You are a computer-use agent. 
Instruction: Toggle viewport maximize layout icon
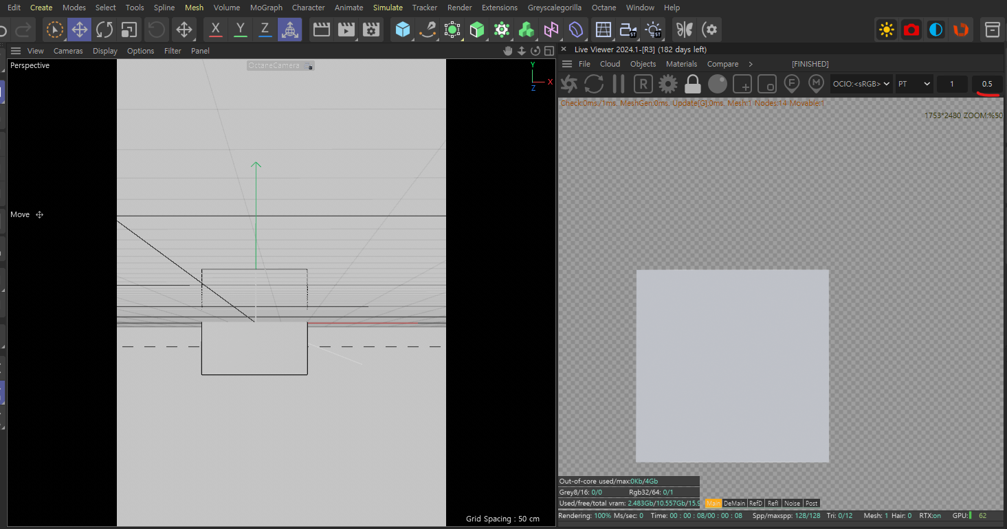549,51
